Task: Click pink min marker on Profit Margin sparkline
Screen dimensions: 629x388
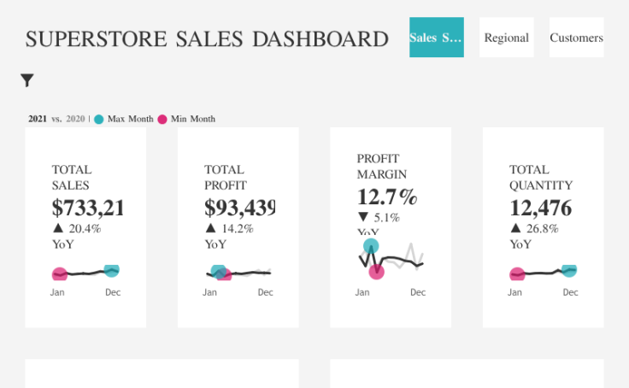Action: coord(377,272)
